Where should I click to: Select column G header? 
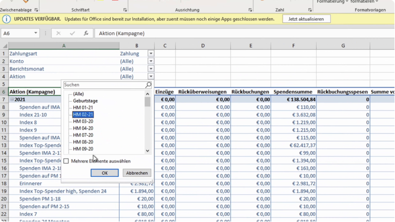343,46
